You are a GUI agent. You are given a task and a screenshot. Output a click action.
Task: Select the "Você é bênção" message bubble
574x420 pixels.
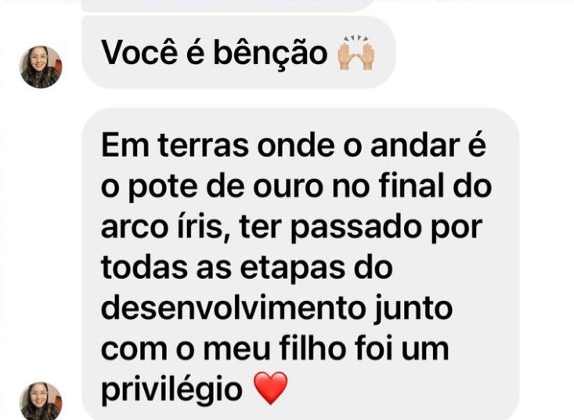[238, 52]
